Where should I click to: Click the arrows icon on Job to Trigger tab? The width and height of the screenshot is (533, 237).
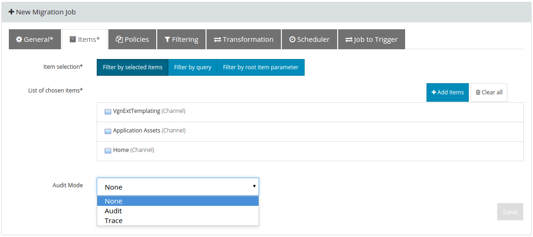(x=349, y=39)
